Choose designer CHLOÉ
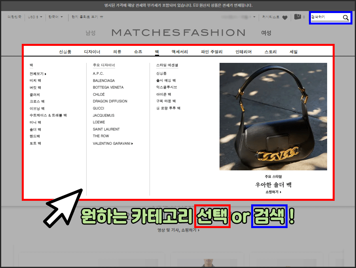This screenshot has width=356, height=268. click(x=99, y=94)
